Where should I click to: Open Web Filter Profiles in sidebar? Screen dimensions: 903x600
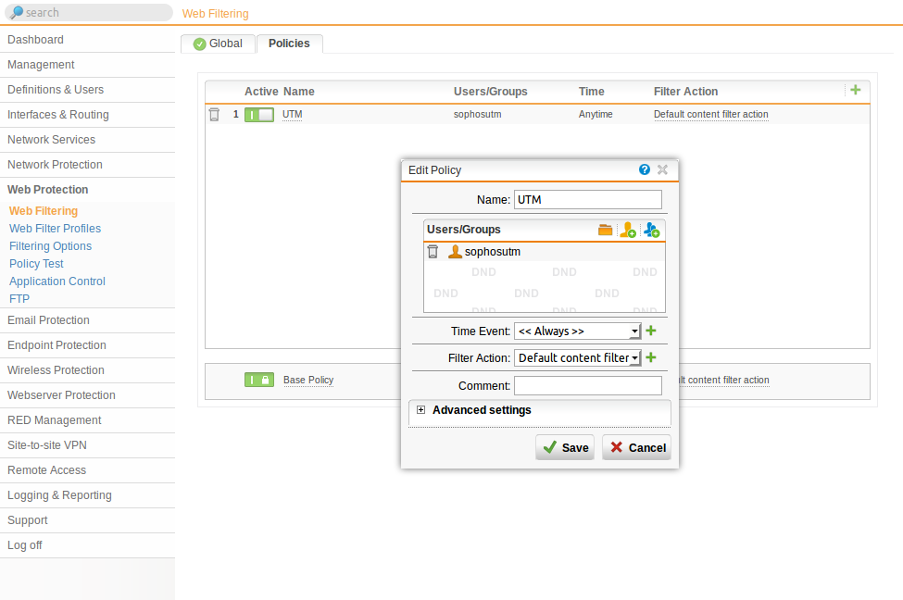tap(55, 229)
